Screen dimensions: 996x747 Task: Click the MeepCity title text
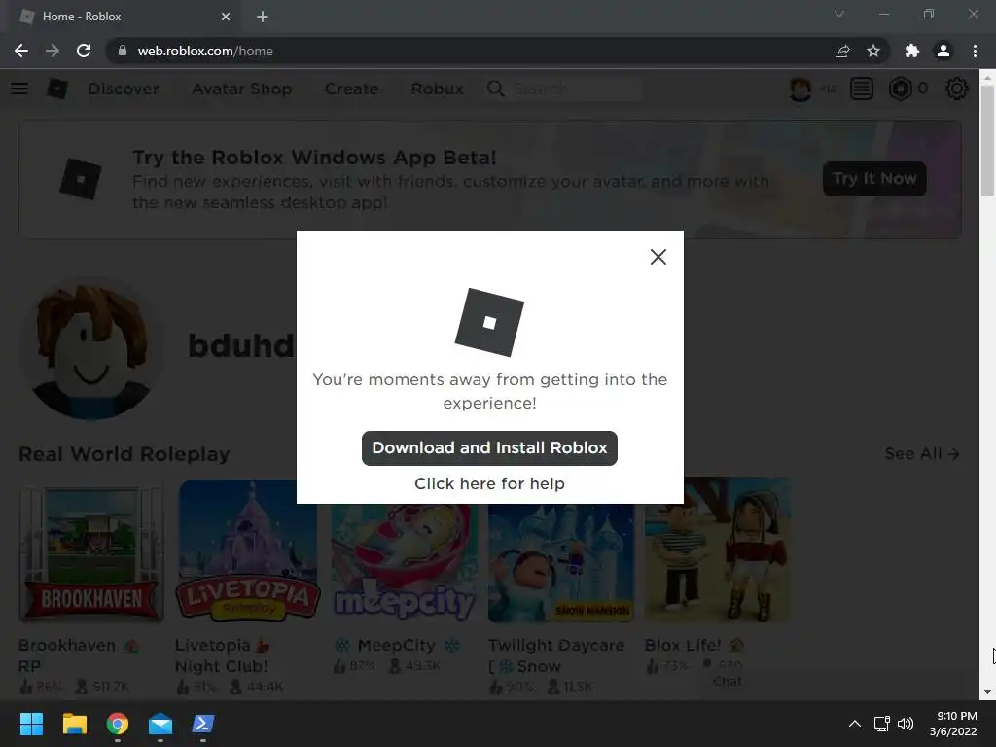(397, 646)
